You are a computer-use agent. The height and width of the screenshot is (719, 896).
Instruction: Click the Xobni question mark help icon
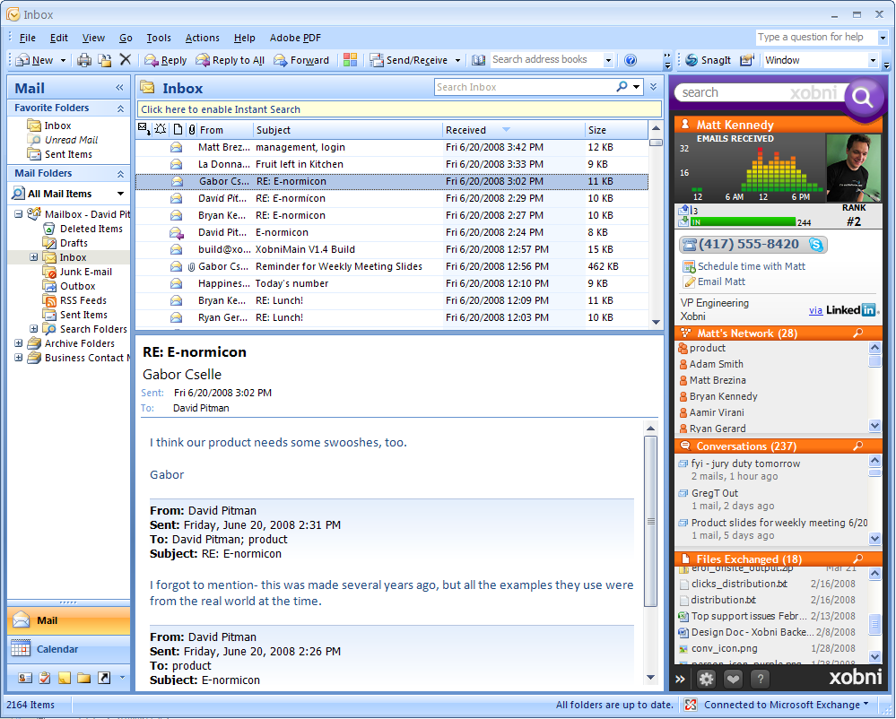coord(760,679)
